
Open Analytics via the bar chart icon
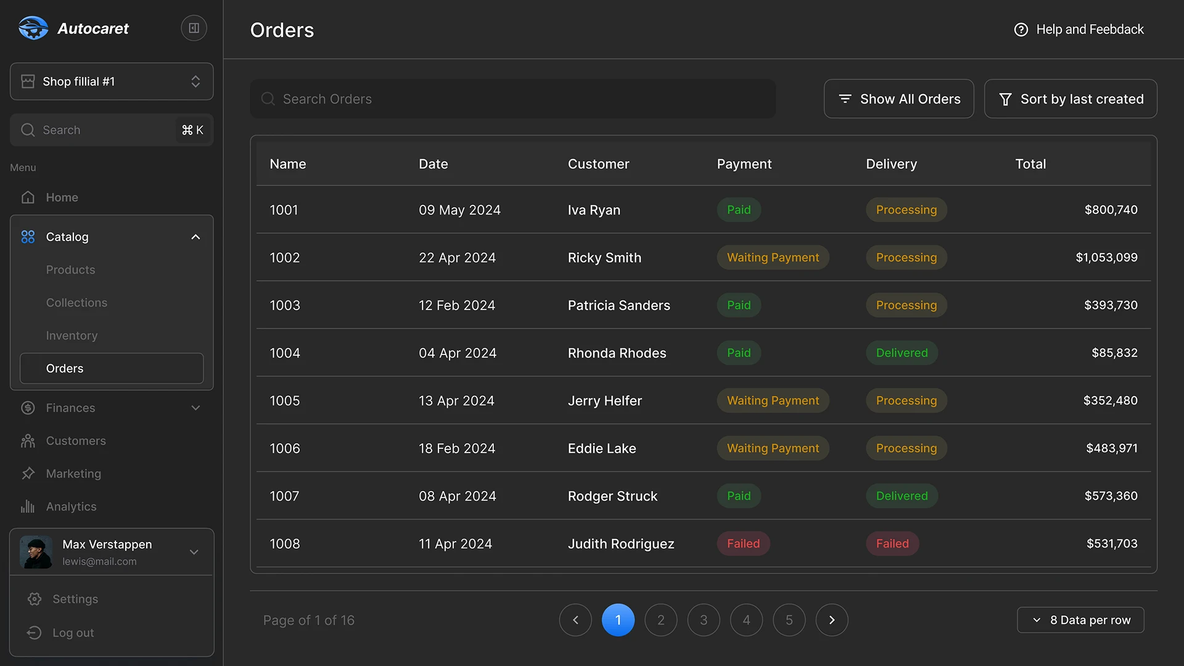point(28,506)
